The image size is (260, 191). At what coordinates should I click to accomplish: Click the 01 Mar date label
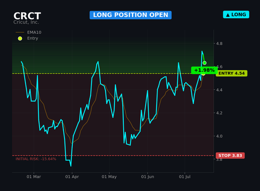point(34,176)
